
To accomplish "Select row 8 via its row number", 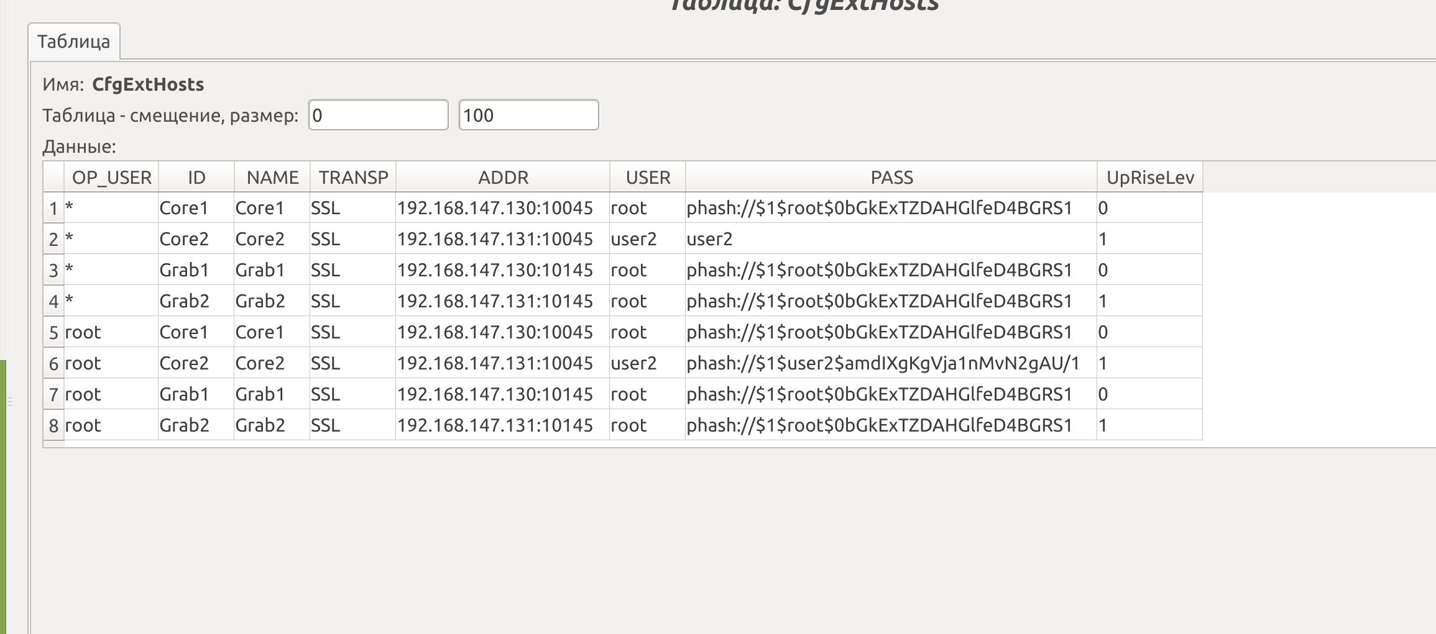I will 53,426.
